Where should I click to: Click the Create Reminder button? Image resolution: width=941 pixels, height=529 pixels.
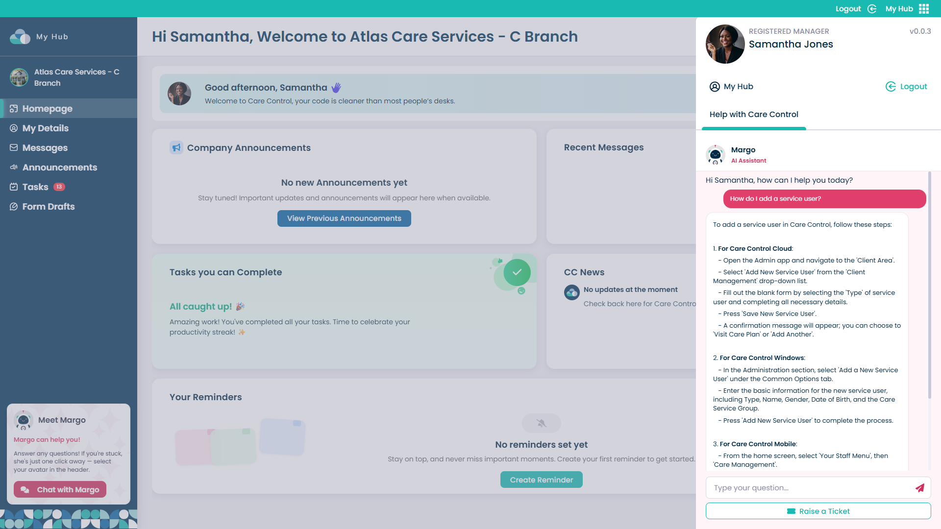tap(541, 480)
